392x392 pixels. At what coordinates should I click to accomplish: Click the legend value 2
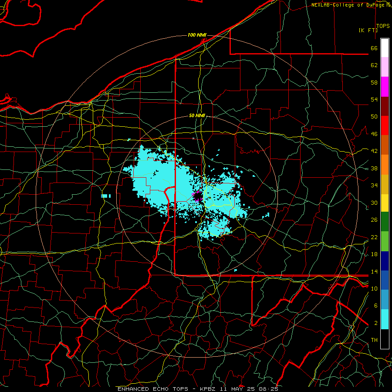coord(376,323)
